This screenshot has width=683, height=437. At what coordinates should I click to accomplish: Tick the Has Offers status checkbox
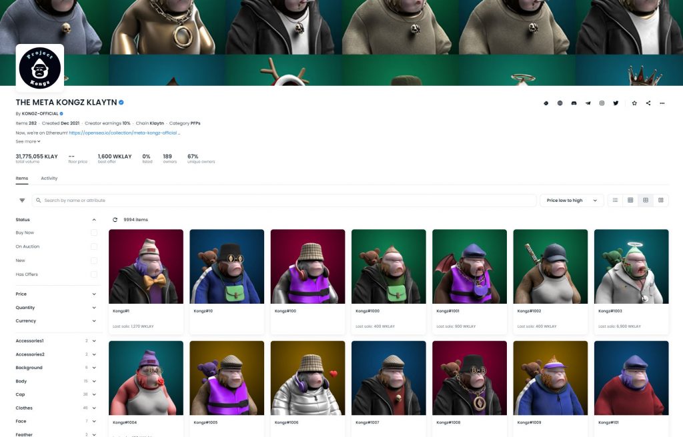pos(93,274)
